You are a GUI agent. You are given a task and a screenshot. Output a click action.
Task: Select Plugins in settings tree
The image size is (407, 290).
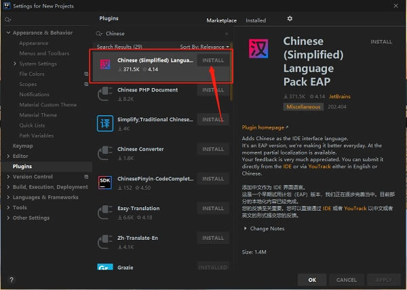tap(22, 167)
